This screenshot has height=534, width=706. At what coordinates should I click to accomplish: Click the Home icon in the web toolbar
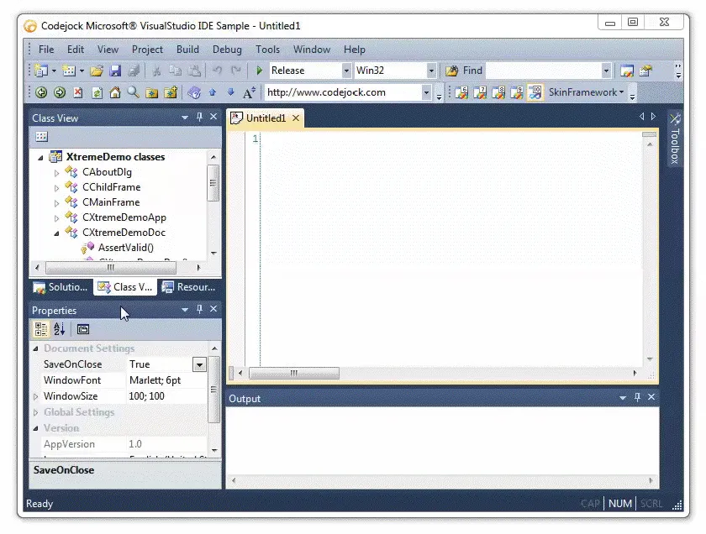point(114,92)
